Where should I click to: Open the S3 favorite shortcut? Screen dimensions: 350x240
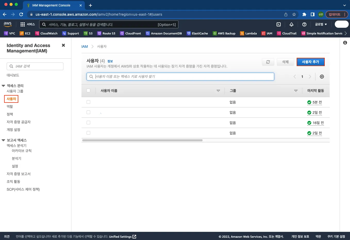(x=88, y=33)
